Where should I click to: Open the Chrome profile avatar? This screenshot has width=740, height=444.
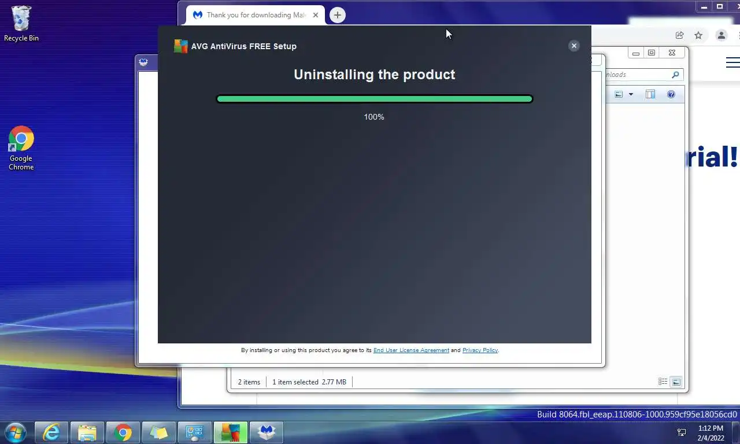coord(721,35)
